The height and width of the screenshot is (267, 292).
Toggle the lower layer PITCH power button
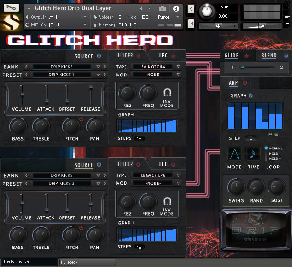coord(81,228)
